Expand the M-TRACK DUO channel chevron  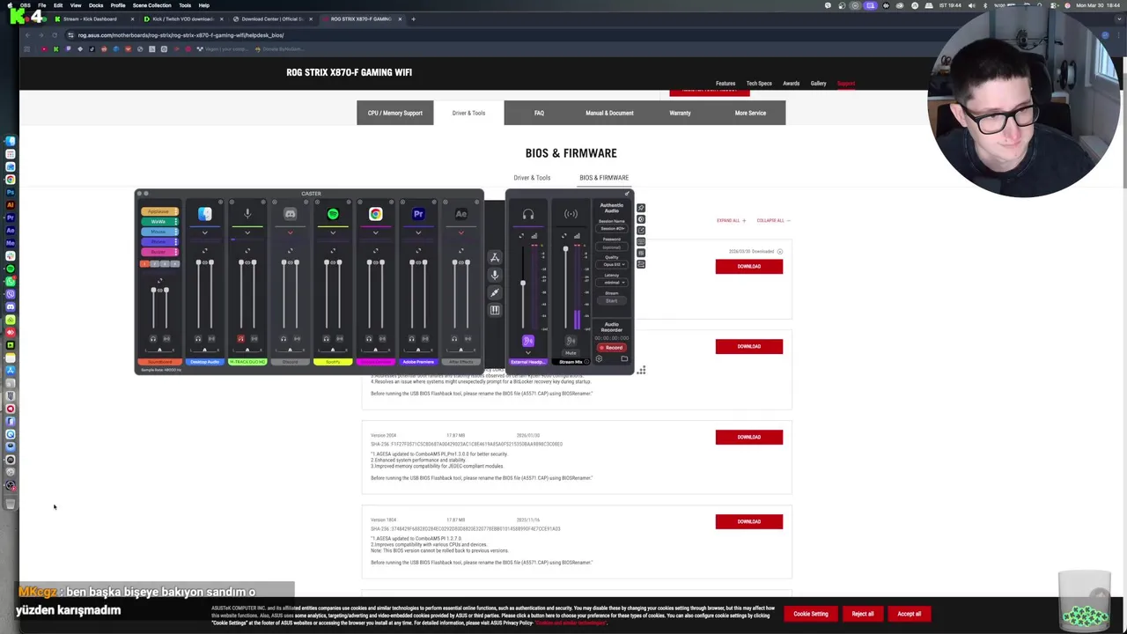pos(247,232)
